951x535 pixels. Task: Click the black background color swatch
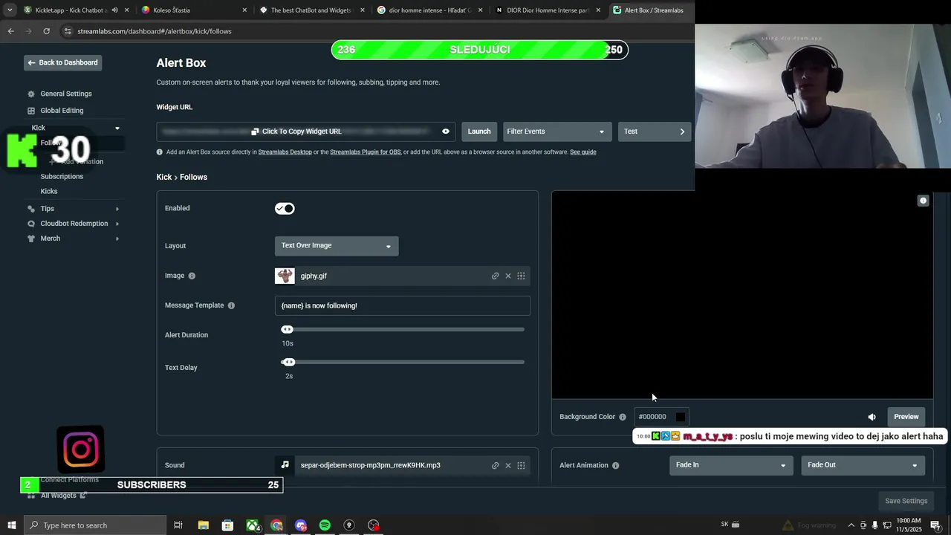click(680, 417)
